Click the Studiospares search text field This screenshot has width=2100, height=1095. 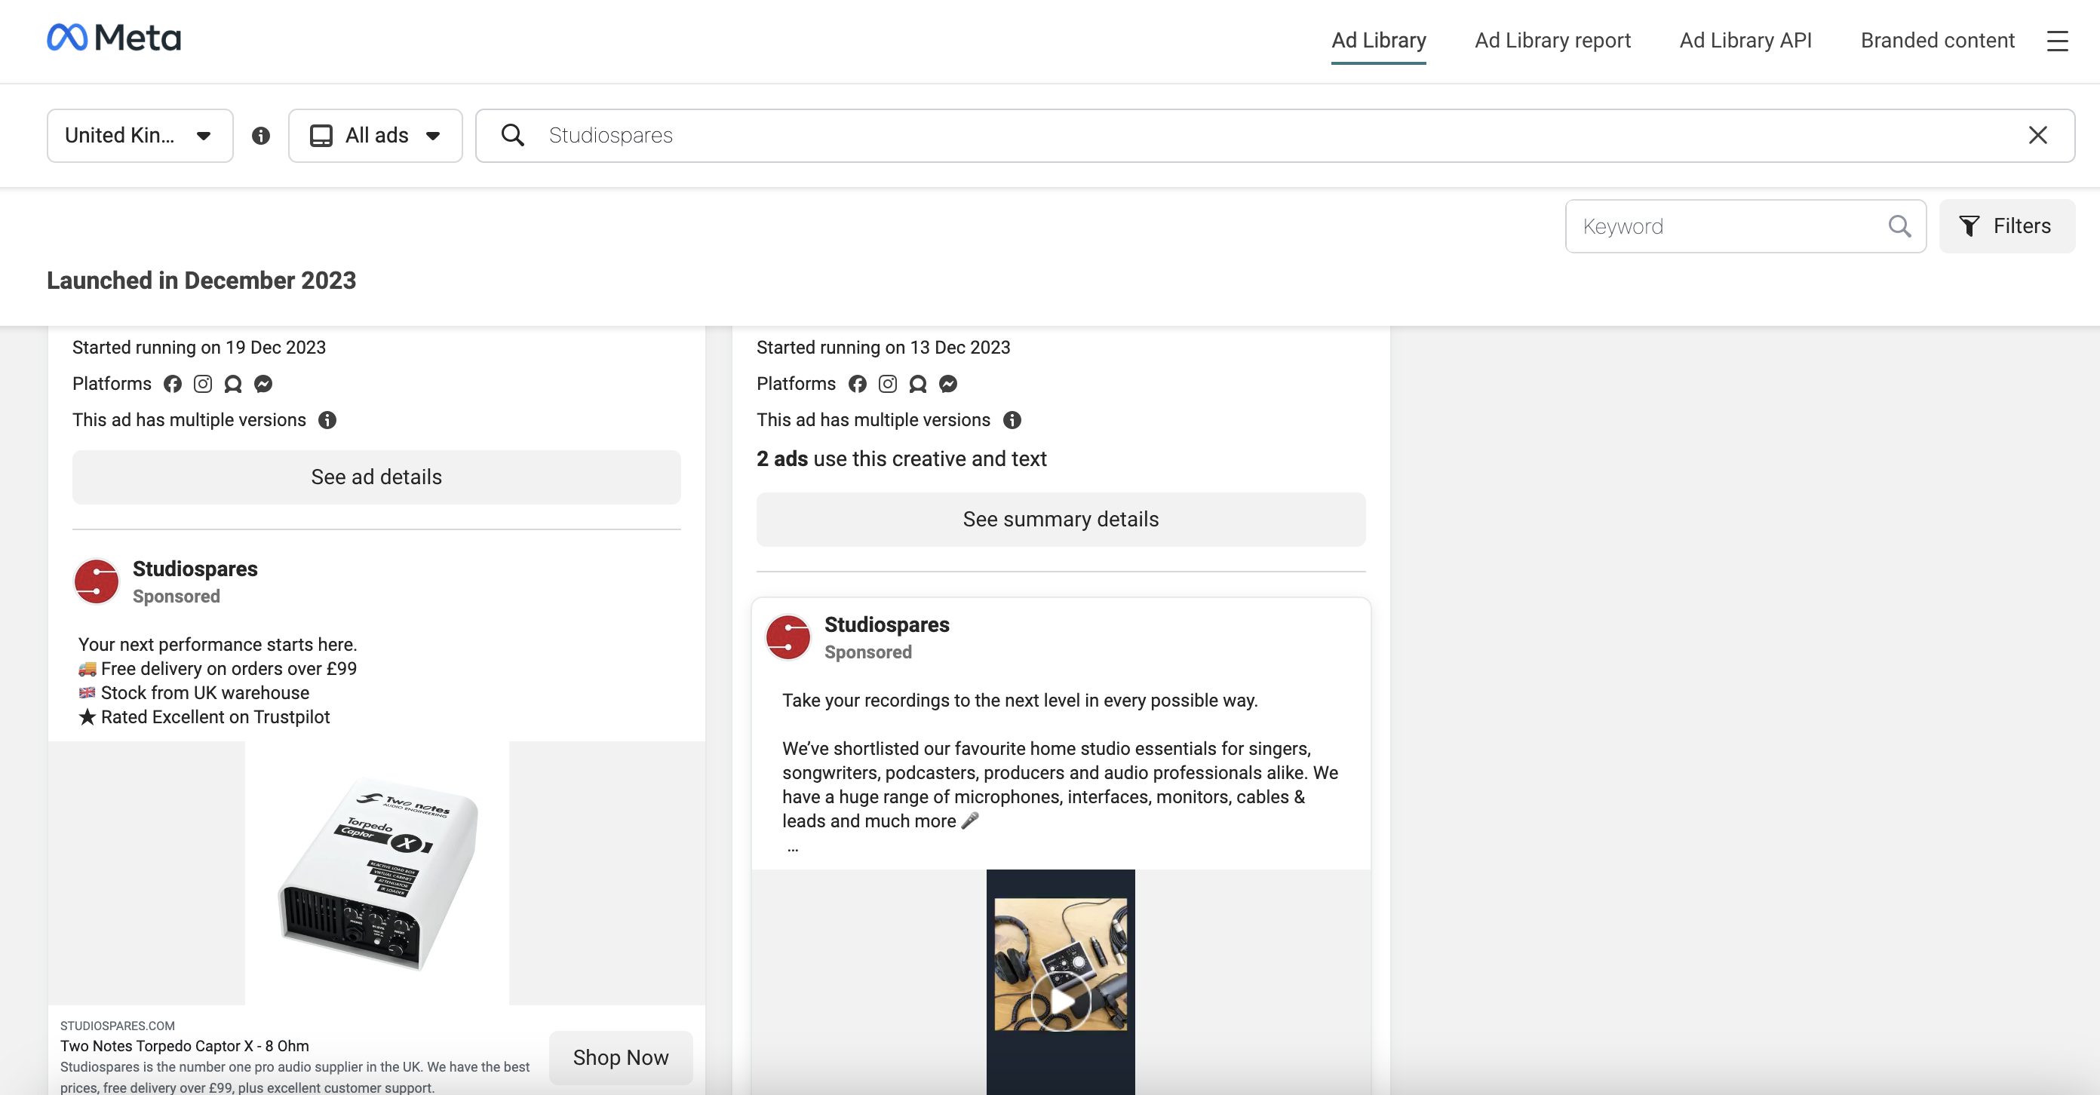point(1276,135)
